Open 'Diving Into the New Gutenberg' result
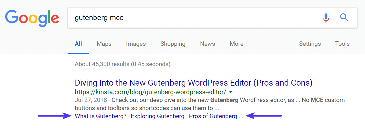Image resolution: width=365 pixels, height=128 pixels. (193, 83)
